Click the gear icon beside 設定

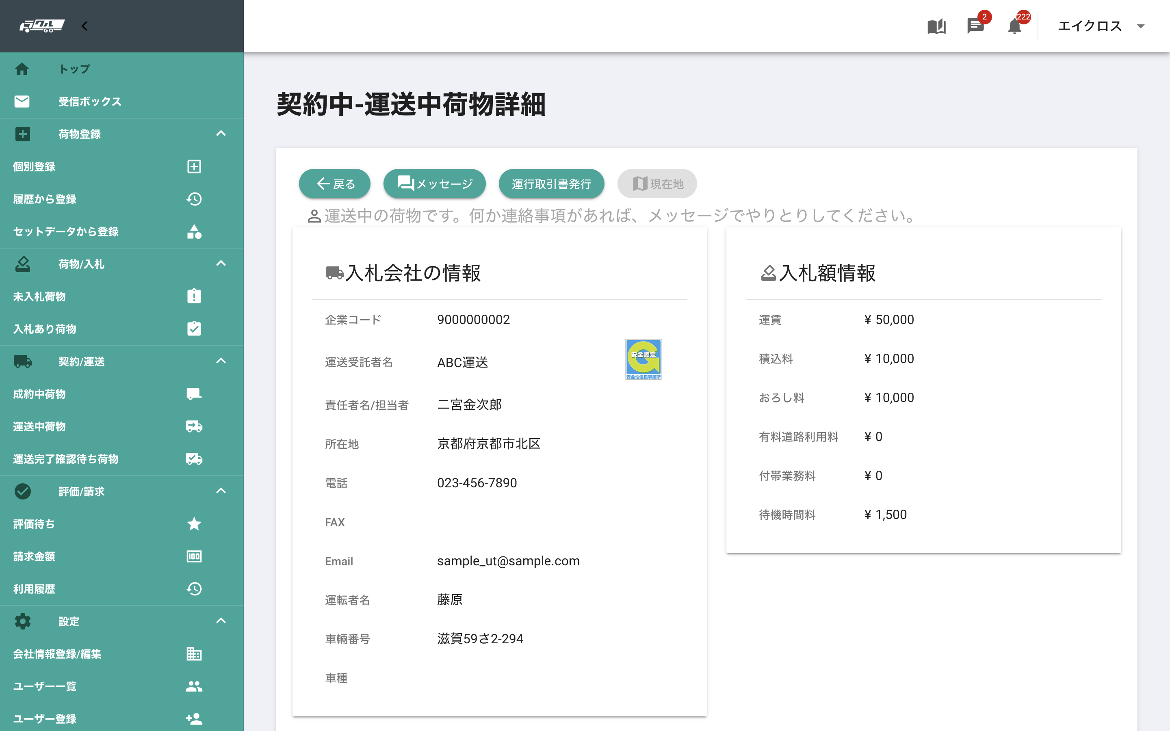pyautogui.click(x=22, y=621)
